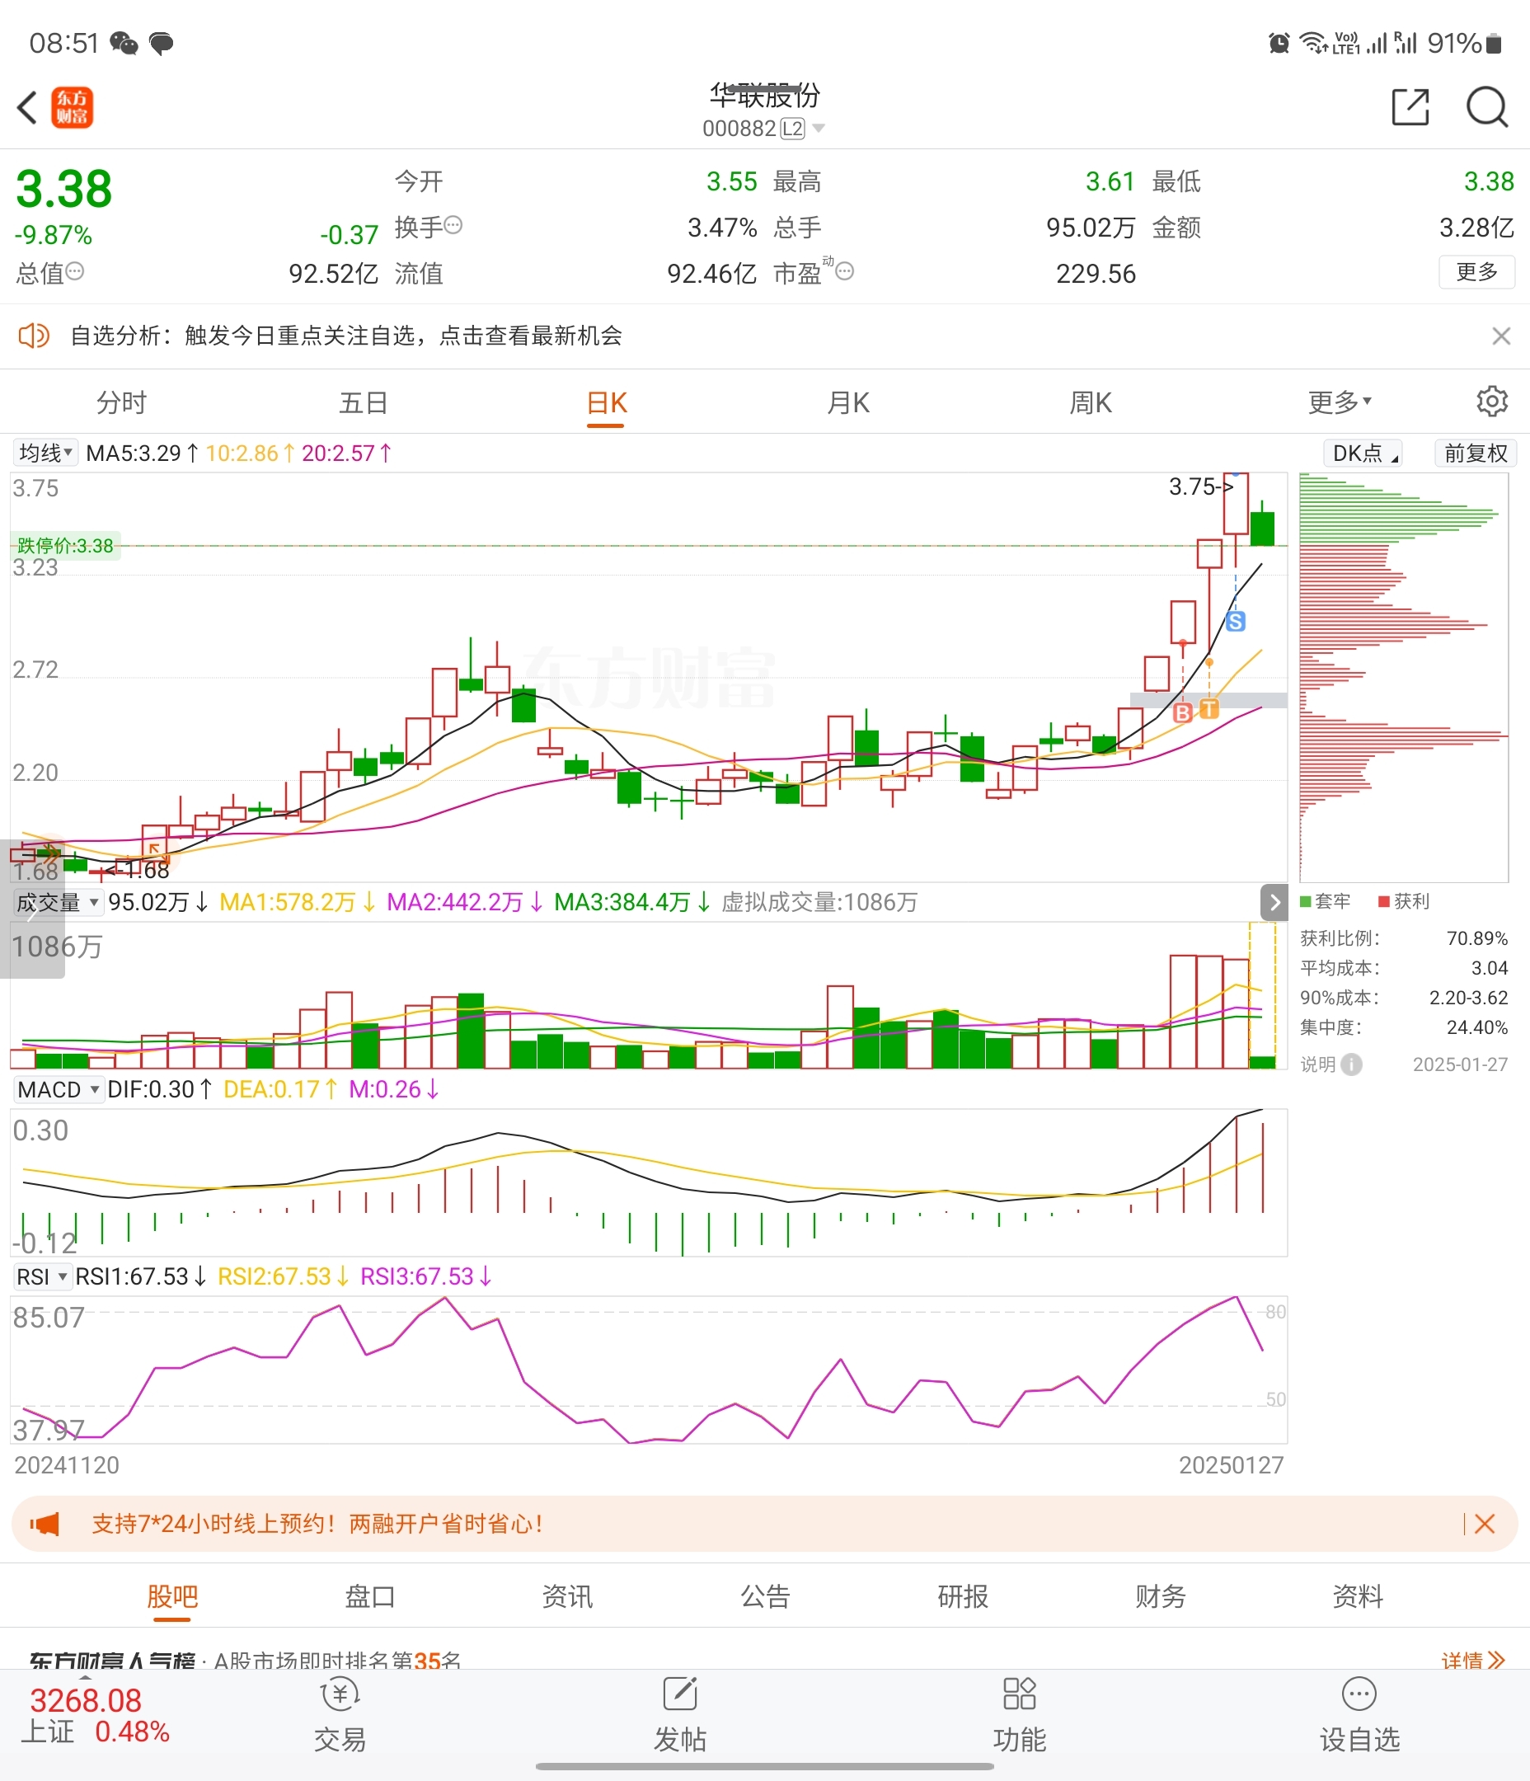The height and width of the screenshot is (1781, 1530).
Task: Open the 均线 indicator dropdown
Action: 45,452
